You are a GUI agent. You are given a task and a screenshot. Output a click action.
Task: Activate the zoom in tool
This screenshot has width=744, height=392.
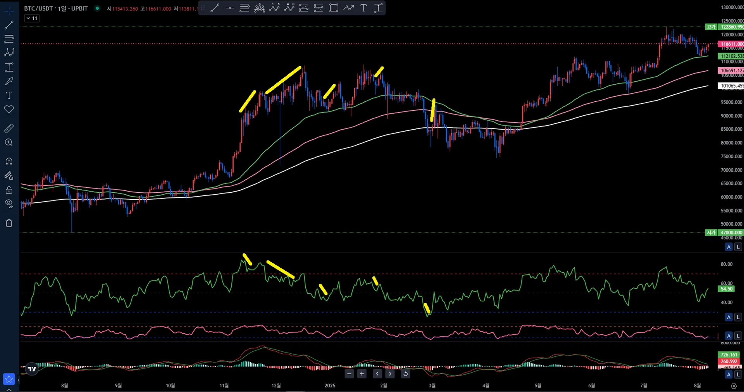(9, 142)
